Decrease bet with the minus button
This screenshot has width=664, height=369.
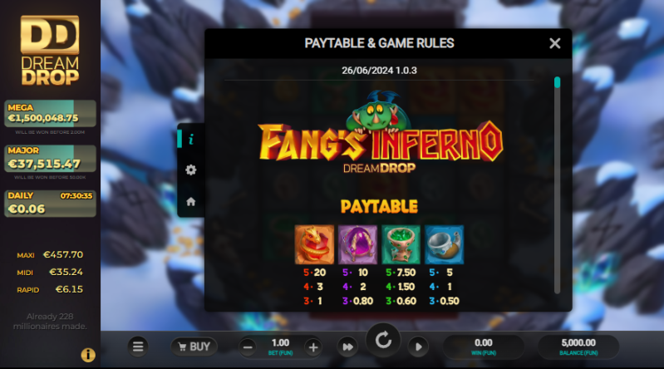(248, 347)
